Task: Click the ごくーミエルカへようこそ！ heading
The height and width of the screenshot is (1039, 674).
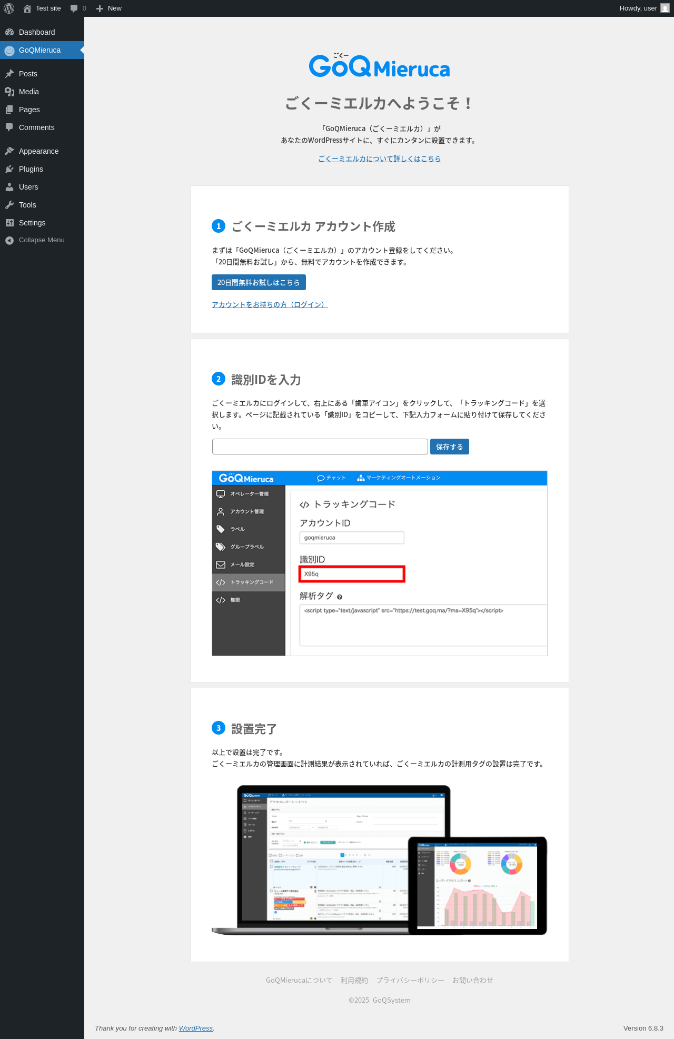Action: pos(380,103)
